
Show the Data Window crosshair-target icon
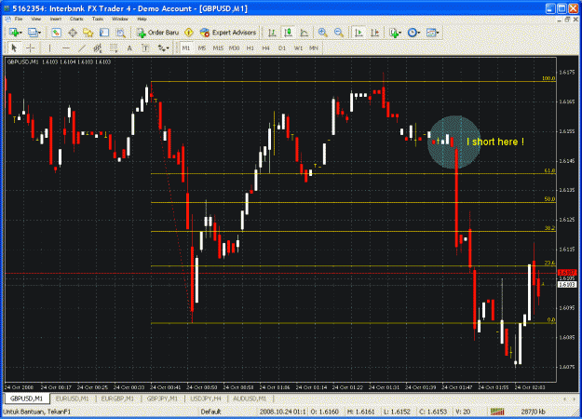pos(73,33)
